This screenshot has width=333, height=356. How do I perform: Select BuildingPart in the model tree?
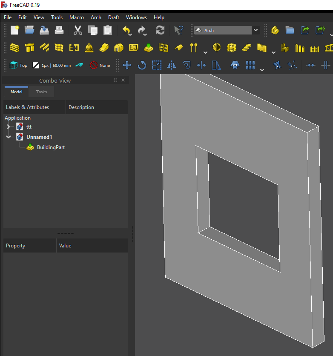click(50, 147)
